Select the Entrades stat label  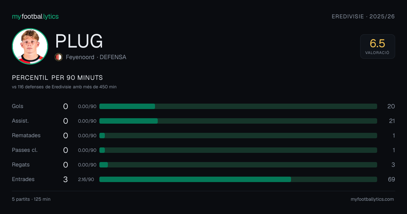23,179
